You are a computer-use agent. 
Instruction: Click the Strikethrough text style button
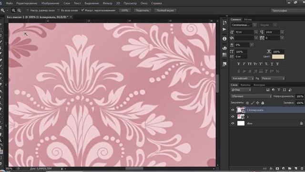coord(277,64)
